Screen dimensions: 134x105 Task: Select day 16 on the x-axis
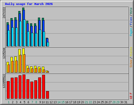click(67, 102)
